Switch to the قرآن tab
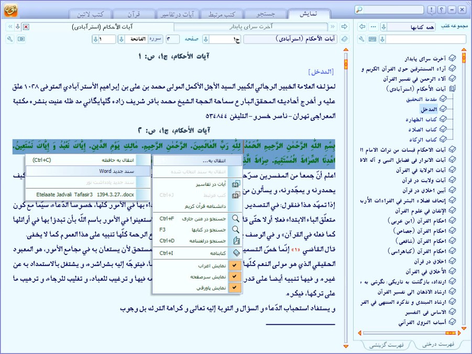472x354 pixels. (x=134, y=14)
